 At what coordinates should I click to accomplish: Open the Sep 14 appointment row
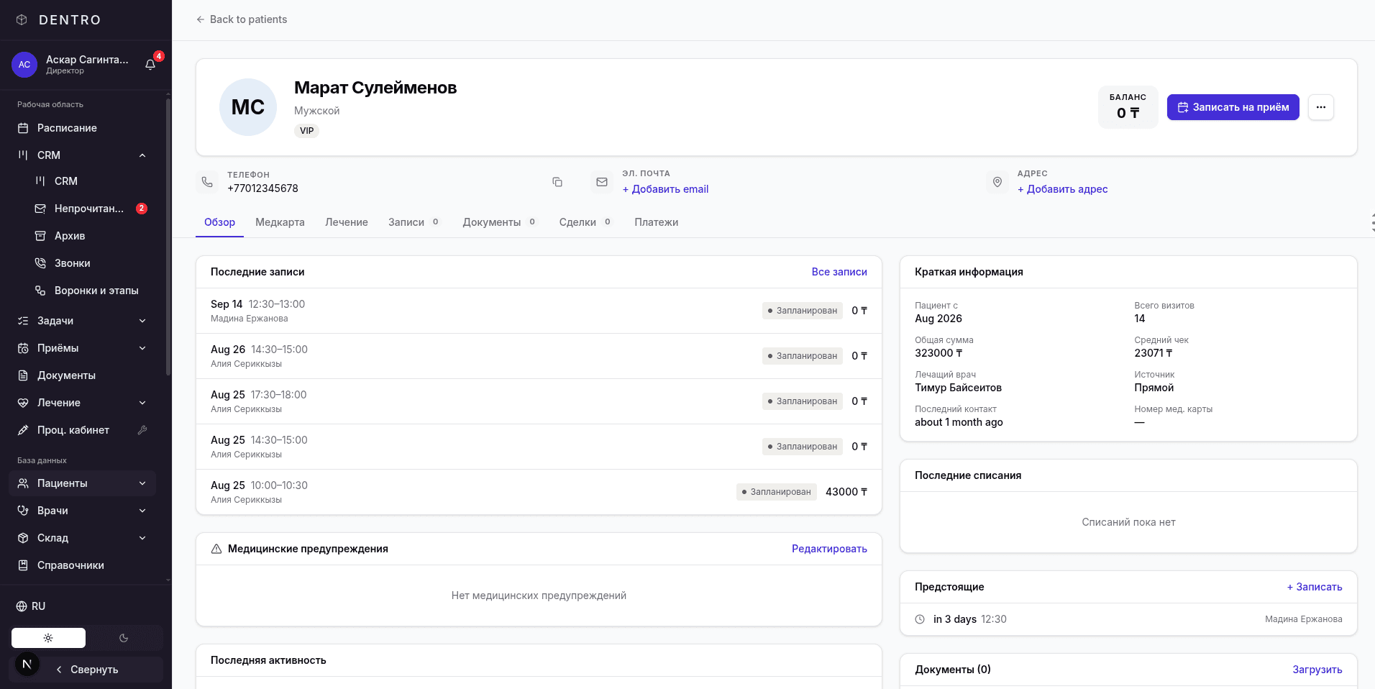pos(539,311)
